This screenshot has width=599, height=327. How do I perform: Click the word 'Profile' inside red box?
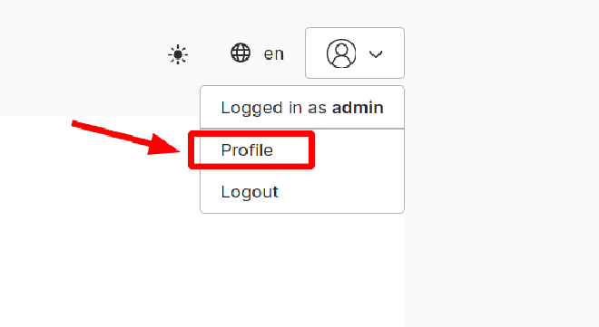coord(247,150)
